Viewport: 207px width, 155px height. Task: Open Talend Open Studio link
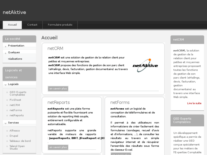coord(17,147)
